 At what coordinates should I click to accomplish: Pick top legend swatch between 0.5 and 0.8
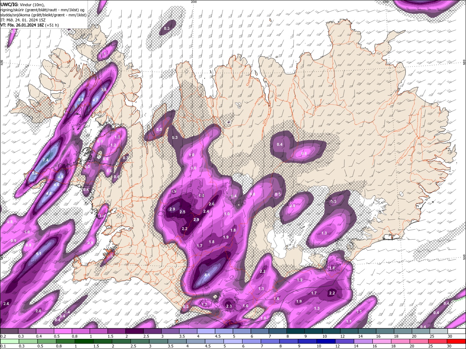(63, 331)
